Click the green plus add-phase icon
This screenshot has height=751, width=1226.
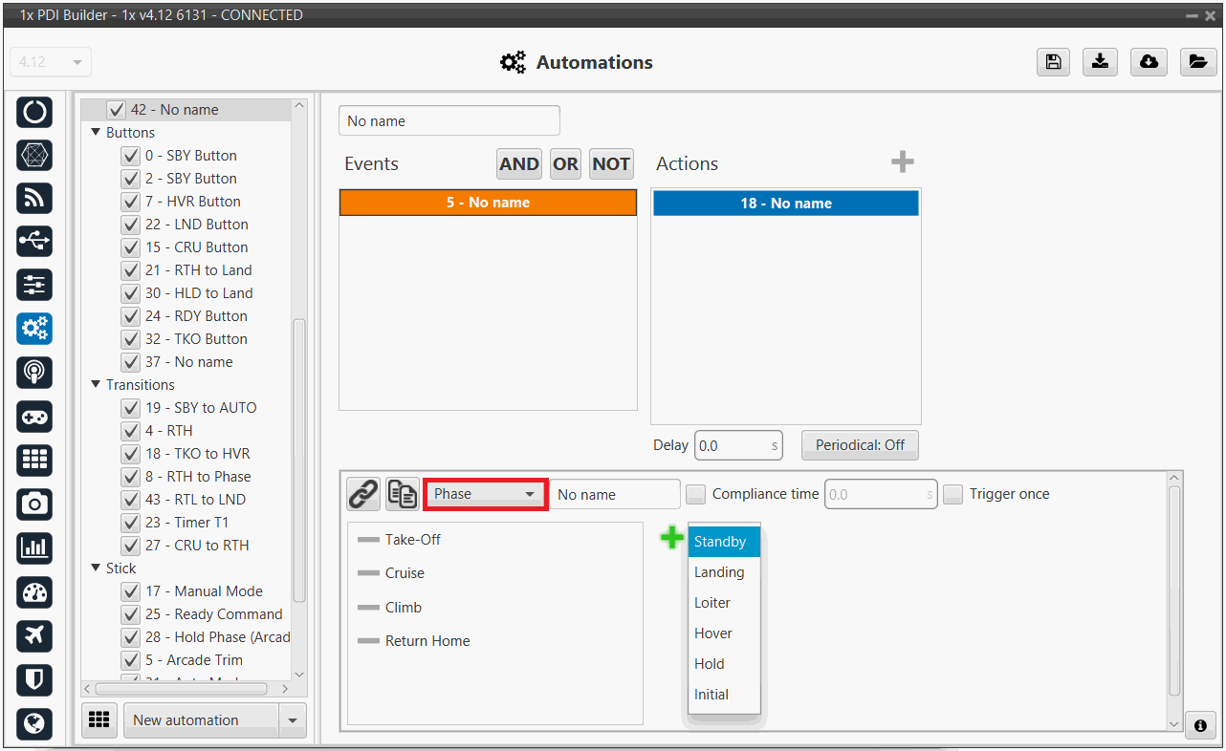(672, 538)
